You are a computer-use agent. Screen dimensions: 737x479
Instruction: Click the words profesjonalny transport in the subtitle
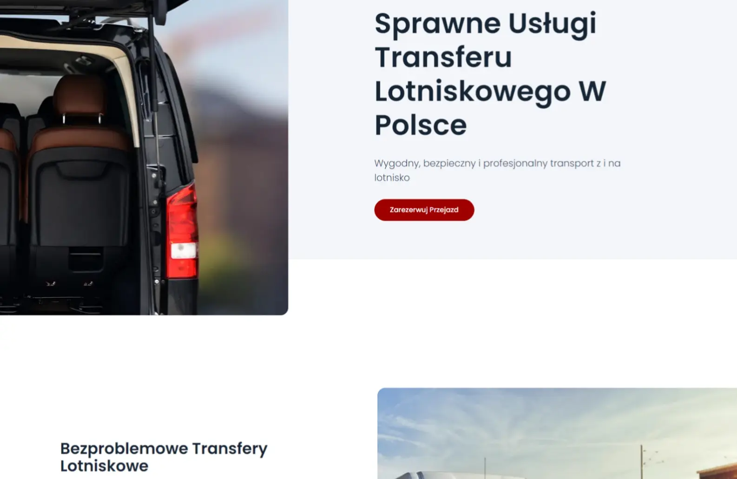[538, 164]
